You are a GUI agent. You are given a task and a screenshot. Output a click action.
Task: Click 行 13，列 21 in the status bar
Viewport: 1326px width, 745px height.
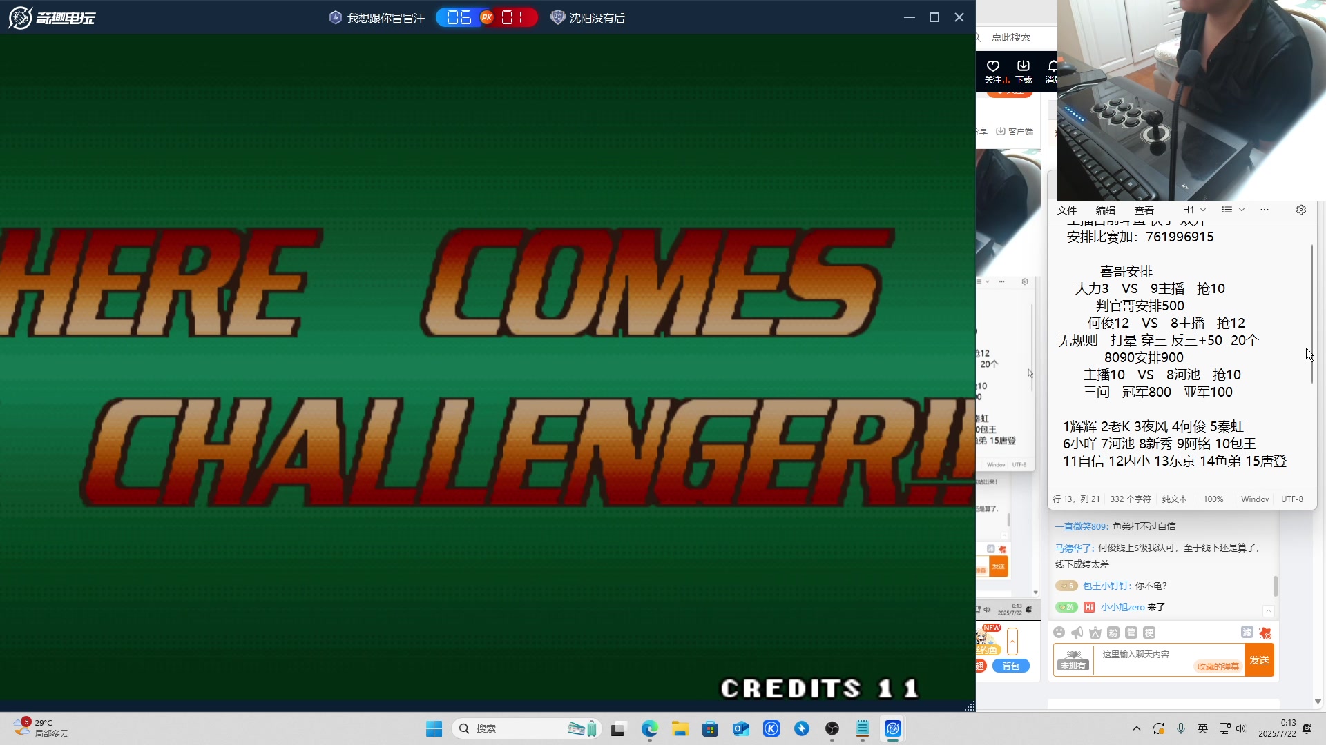click(x=1076, y=499)
